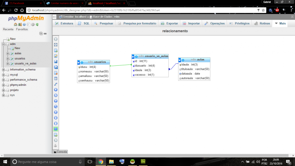Collapse the edm database tree node
295x166 pixels.
[3, 44]
